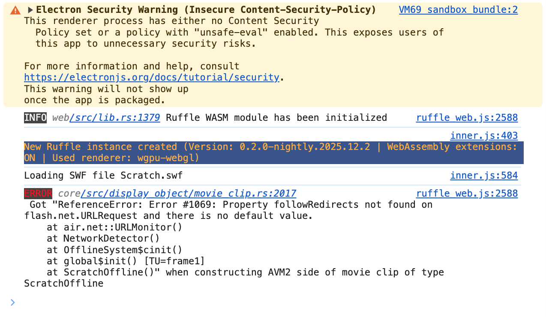Viewport: 546px width, 317px height.
Task: Click the red ERROR level badge
Action: tap(38, 194)
